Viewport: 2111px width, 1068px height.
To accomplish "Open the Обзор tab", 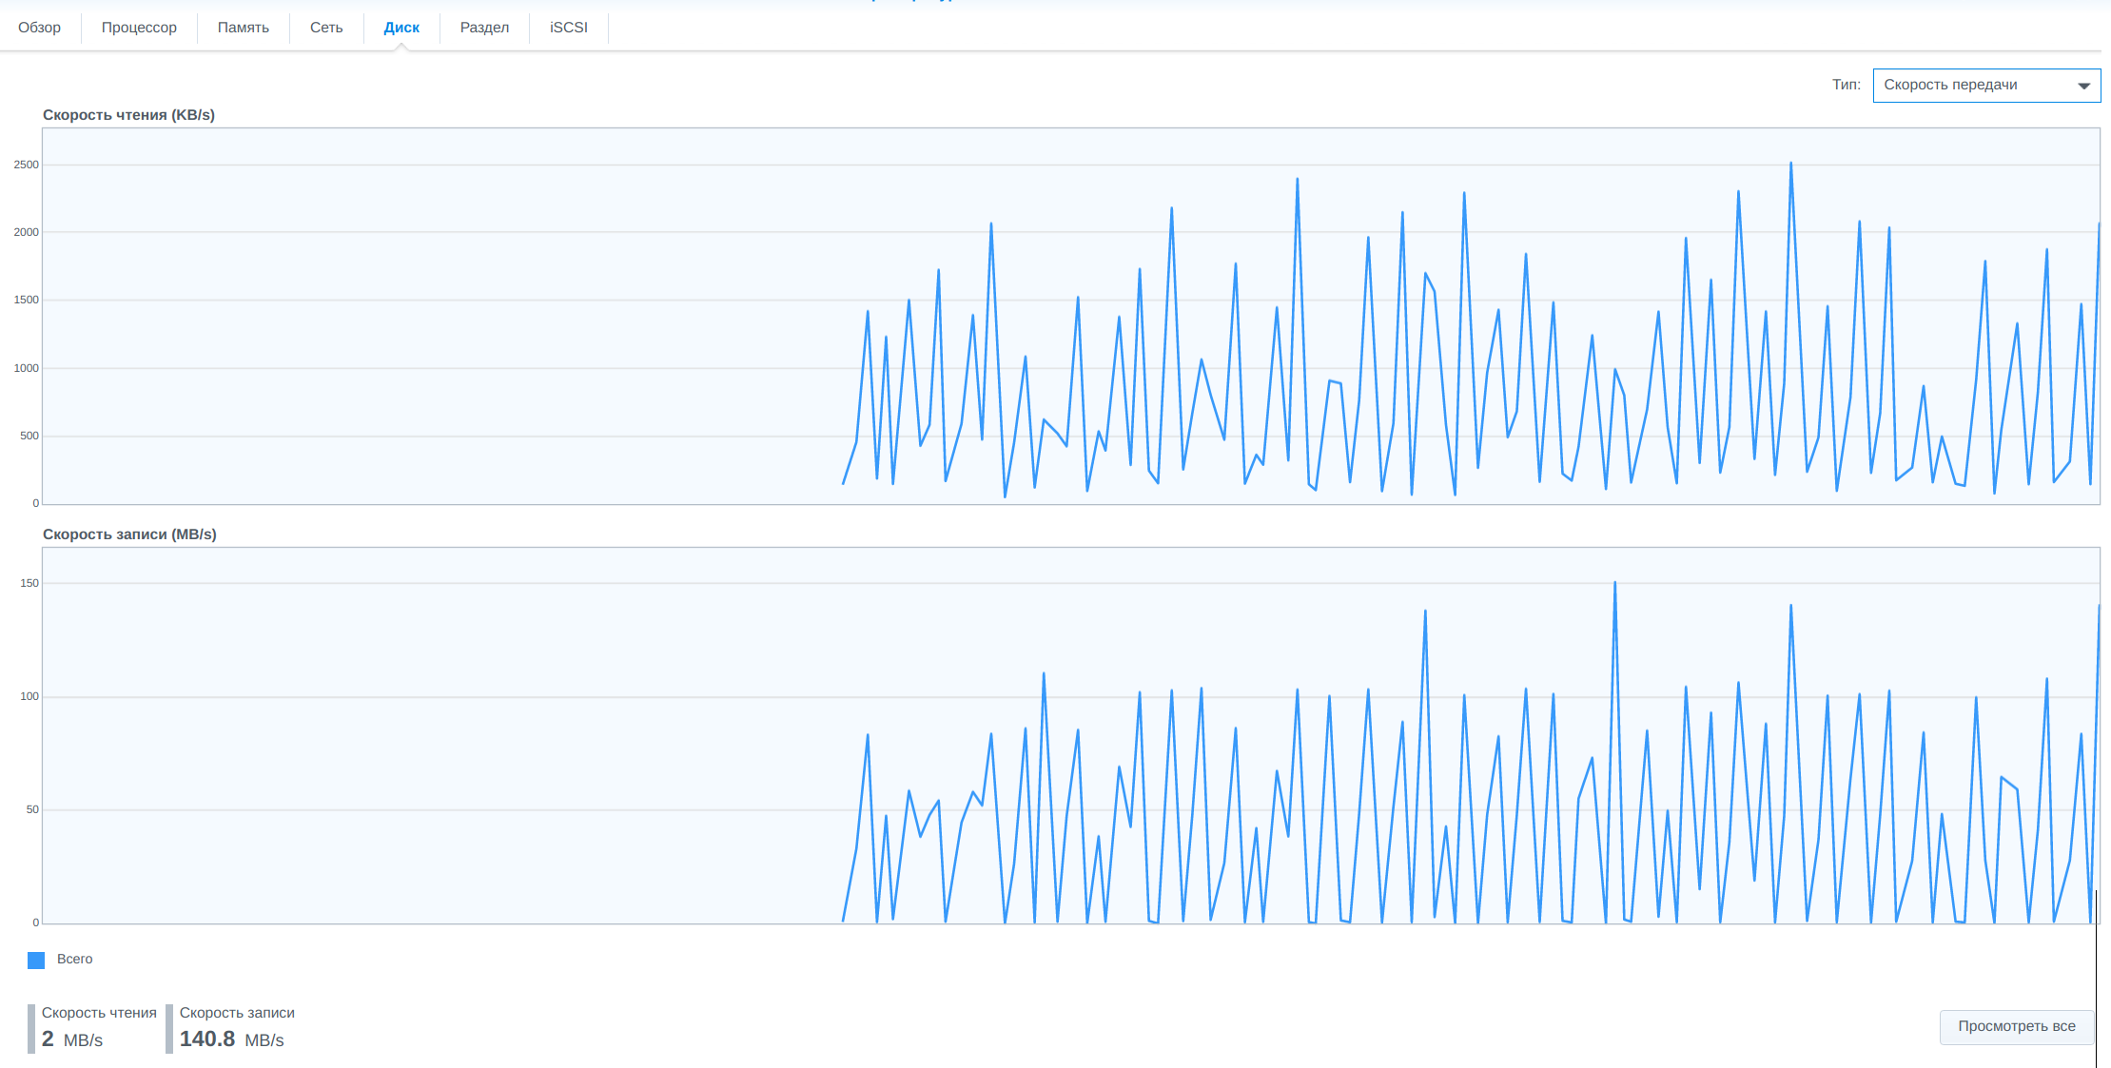I will (40, 28).
